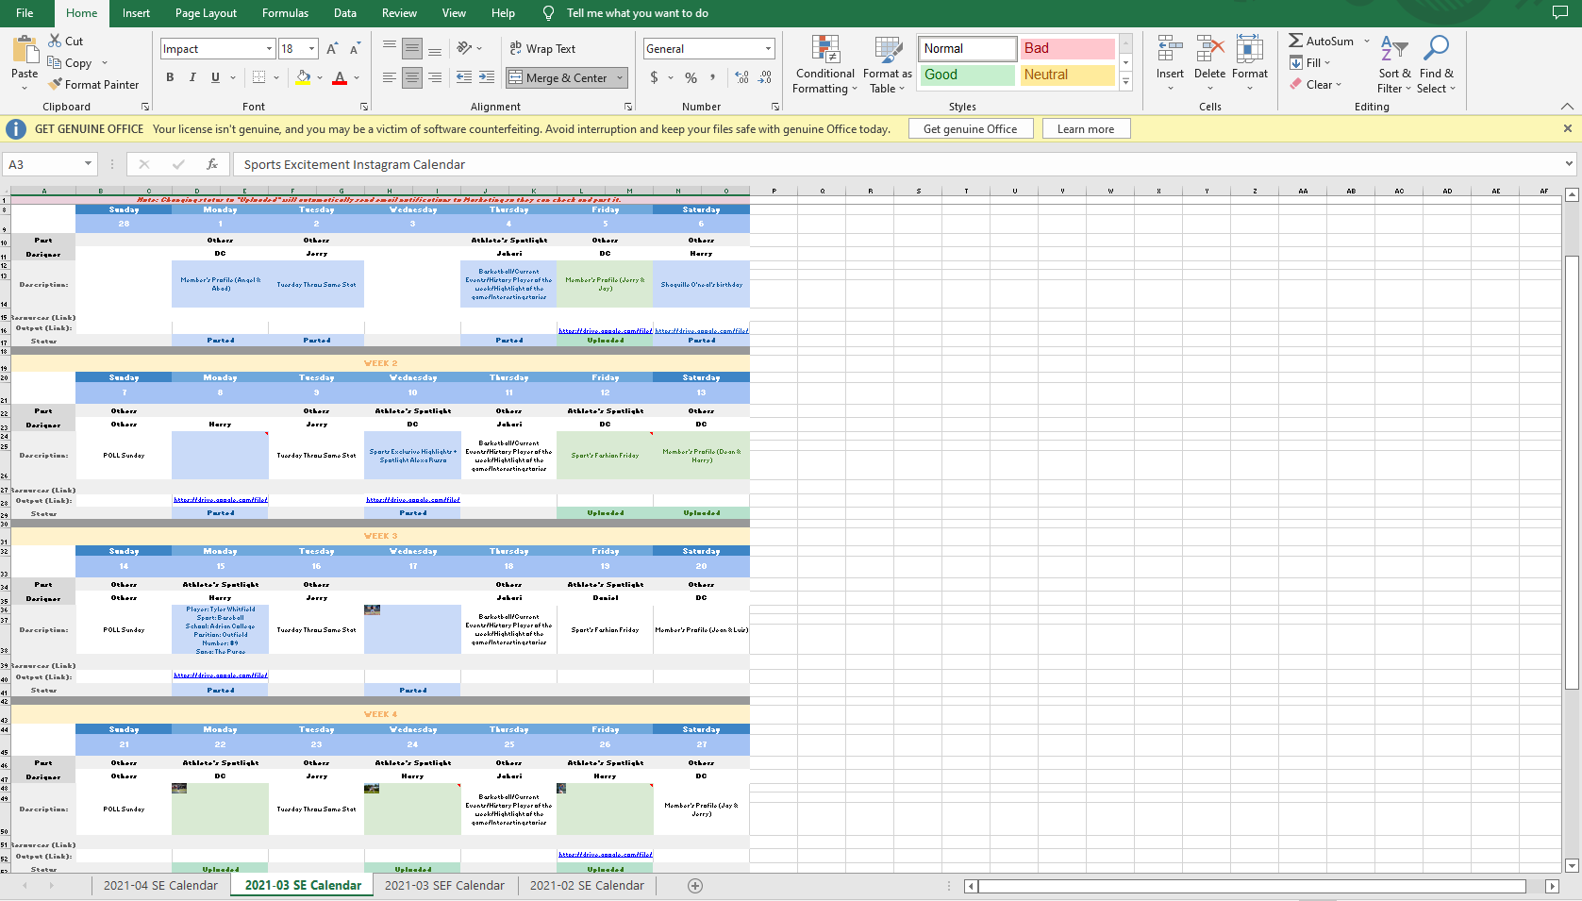This screenshot has width=1582, height=901.
Task: Activate the Format Painter brush
Action: click(x=56, y=85)
